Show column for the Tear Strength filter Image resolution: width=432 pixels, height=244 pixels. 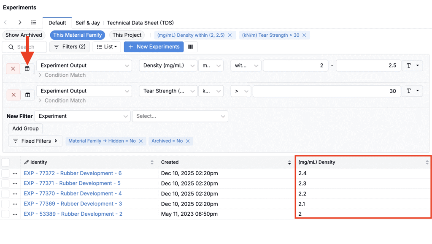(27, 95)
